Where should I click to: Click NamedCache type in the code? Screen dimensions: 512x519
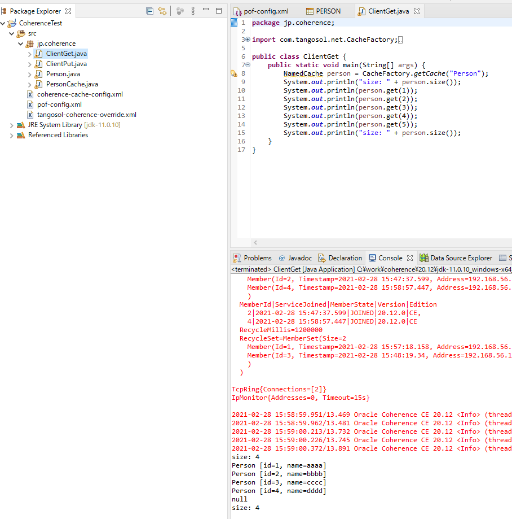click(303, 73)
